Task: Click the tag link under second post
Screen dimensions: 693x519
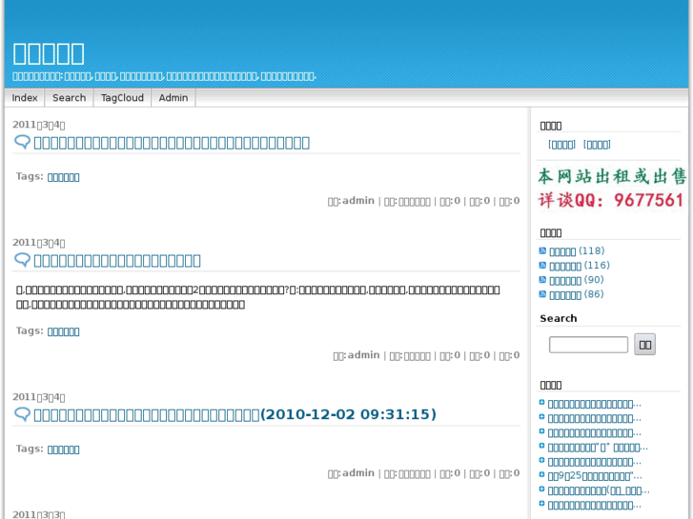Action: pos(64,331)
